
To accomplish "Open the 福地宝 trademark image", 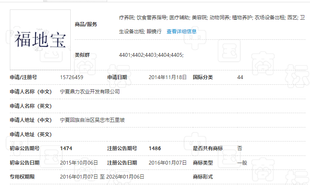I will pos(40,40).
